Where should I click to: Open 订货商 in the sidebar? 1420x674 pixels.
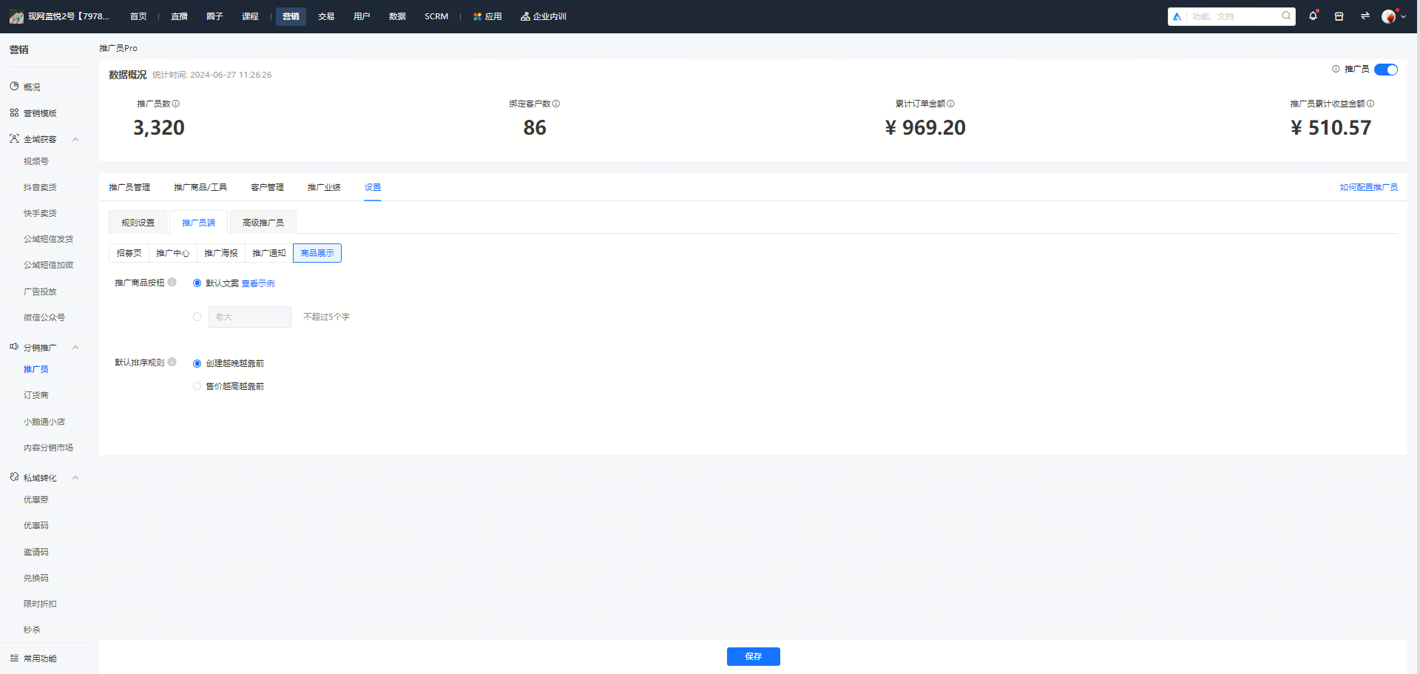tap(36, 395)
